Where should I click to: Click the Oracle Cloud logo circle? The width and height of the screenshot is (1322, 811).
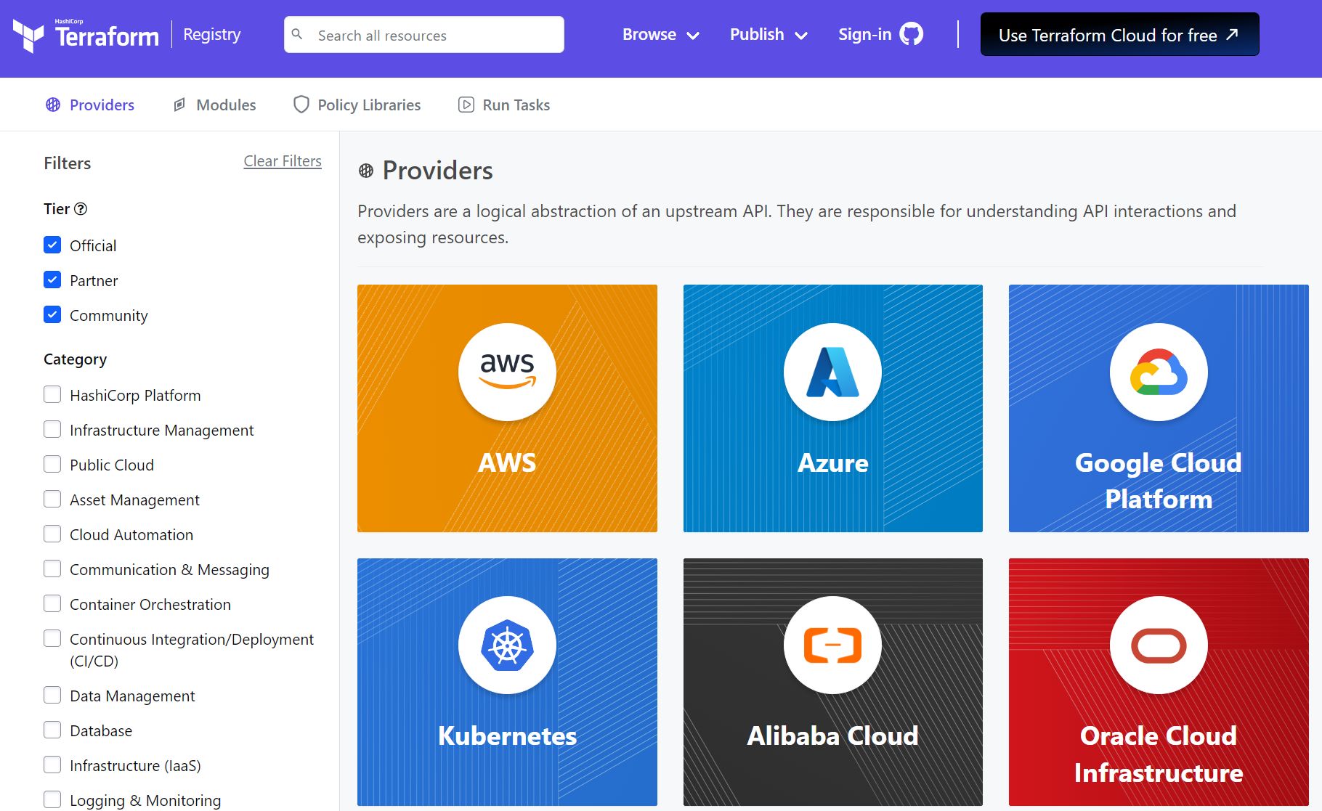pos(1159,645)
